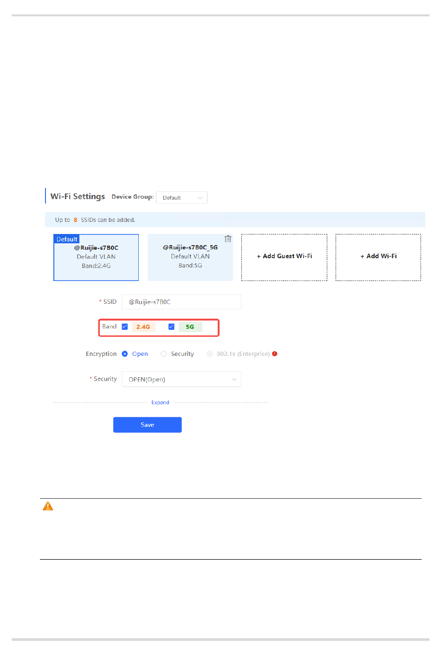This screenshot has width=441, height=655.
Task: Click the orange 2.4G band label
Action: click(143, 327)
